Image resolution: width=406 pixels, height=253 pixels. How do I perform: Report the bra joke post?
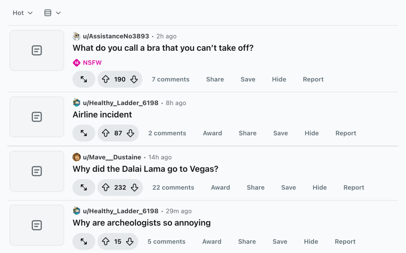(x=313, y=79)
